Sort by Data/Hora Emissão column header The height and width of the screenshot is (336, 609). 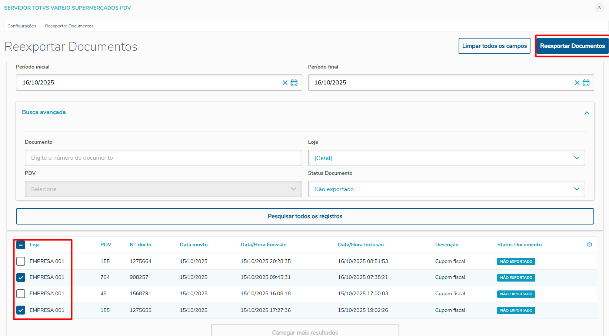tap(263, 244)
